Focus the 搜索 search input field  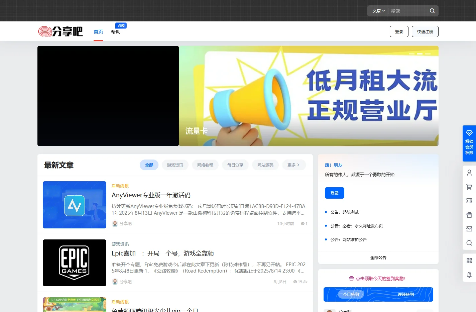click(409, 11)
